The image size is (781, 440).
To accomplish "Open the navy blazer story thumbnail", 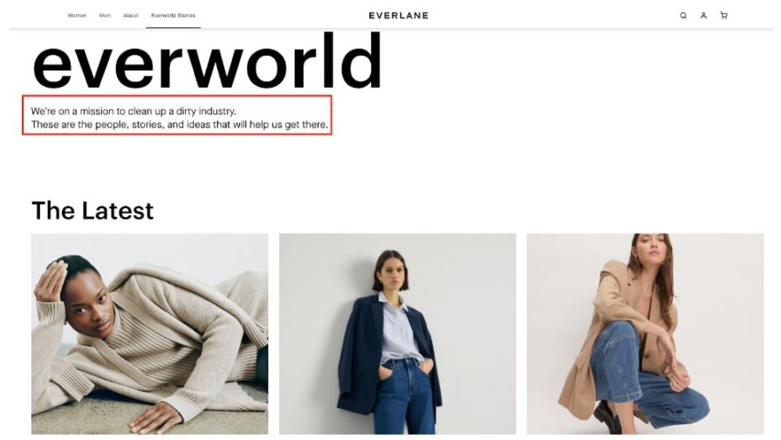I will pos(397,334).
